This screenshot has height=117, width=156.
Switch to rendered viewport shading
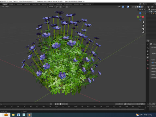142,7
